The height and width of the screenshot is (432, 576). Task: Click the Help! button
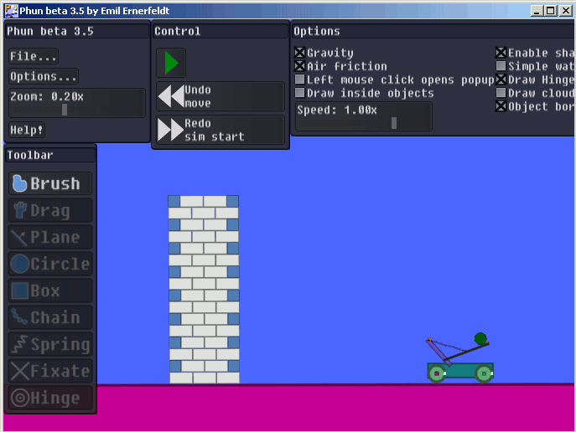point(27,130)
